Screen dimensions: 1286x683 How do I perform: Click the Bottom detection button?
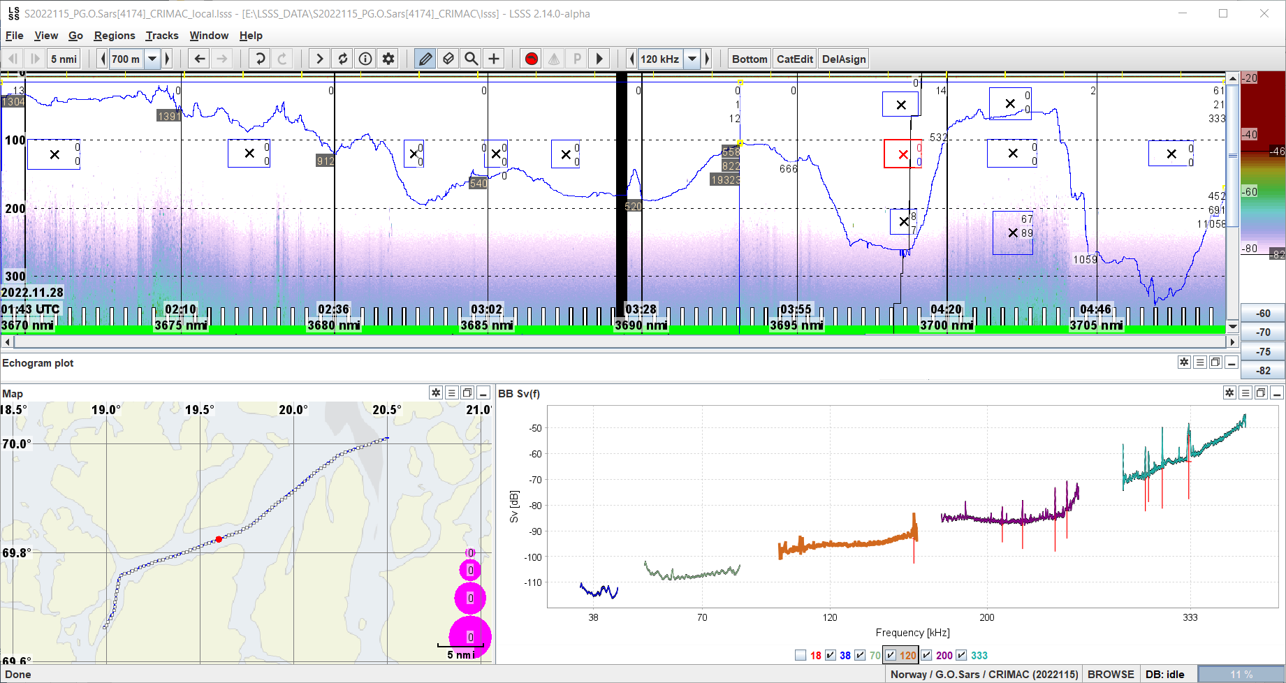748,59
